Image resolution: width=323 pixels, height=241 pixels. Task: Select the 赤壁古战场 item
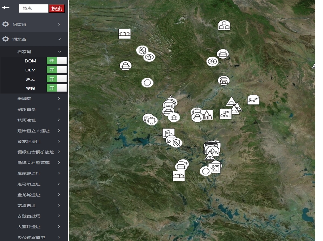(x=34, y=216)
